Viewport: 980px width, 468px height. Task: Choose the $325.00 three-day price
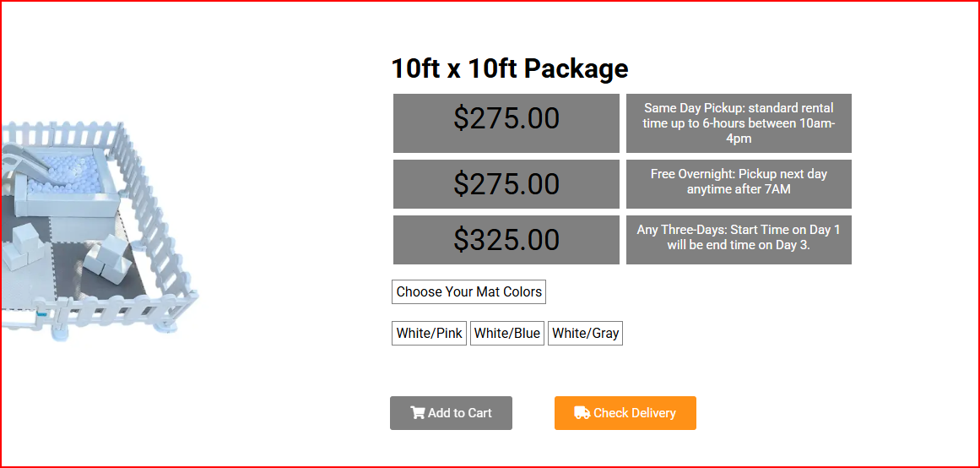(x=506, y=240)
